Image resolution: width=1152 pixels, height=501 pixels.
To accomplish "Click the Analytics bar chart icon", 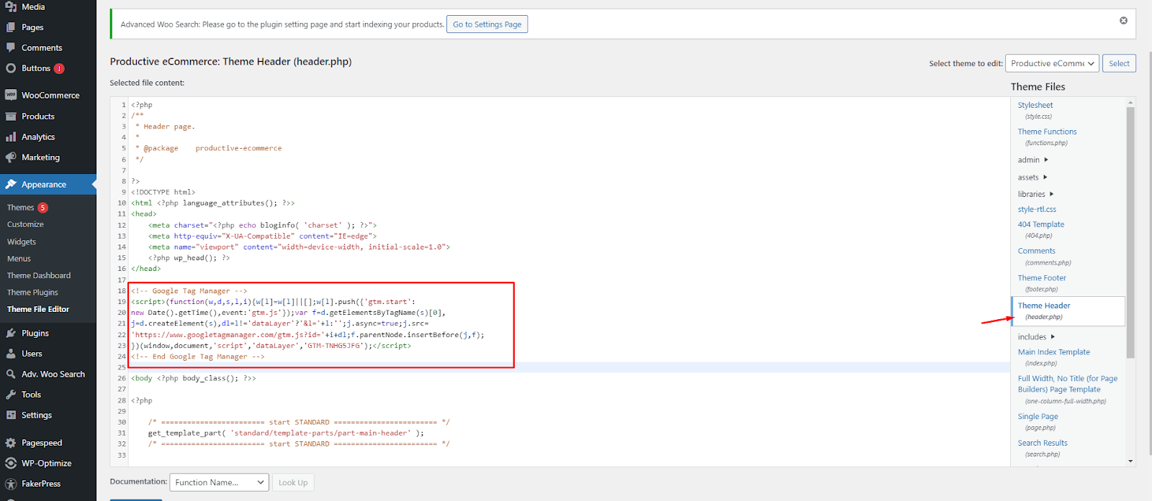I will (11, 137).
